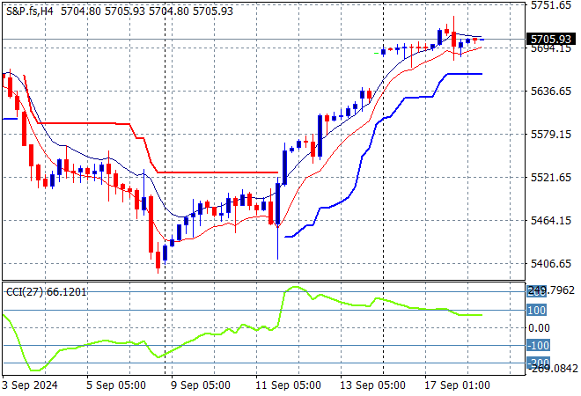Click the 17 Sep 01:00 time label

click(x=457, y=385)
